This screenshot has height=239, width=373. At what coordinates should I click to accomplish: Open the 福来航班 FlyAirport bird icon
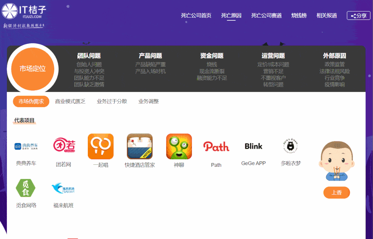coord(63,188)
